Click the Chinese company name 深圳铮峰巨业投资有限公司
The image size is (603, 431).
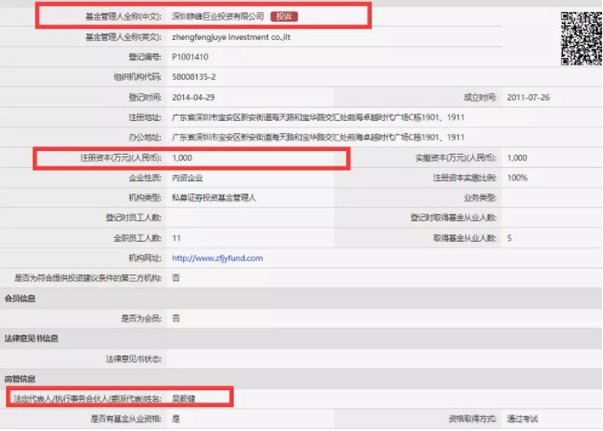[218, 16]
